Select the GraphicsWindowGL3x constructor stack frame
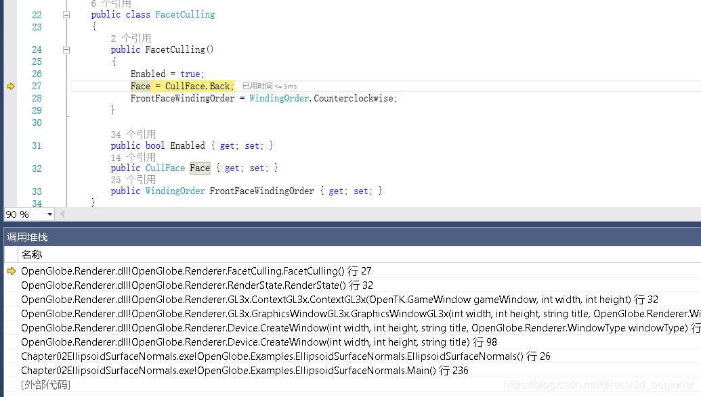The image size is (701, 397). [x=361, y=314]
